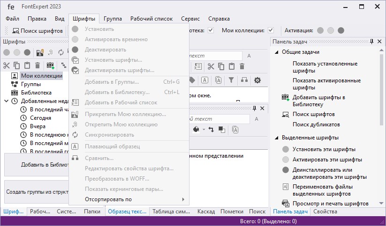The height and width of the screenshot is (226, 386).
Task: Click the paint bucket fill color icon
Action: 196,130
